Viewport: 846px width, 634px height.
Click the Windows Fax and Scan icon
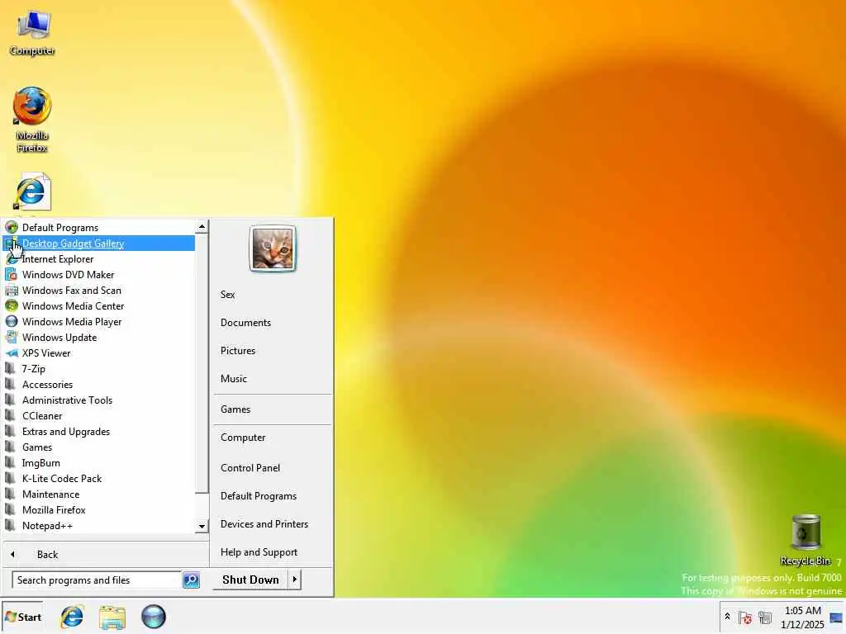point(12,290)
